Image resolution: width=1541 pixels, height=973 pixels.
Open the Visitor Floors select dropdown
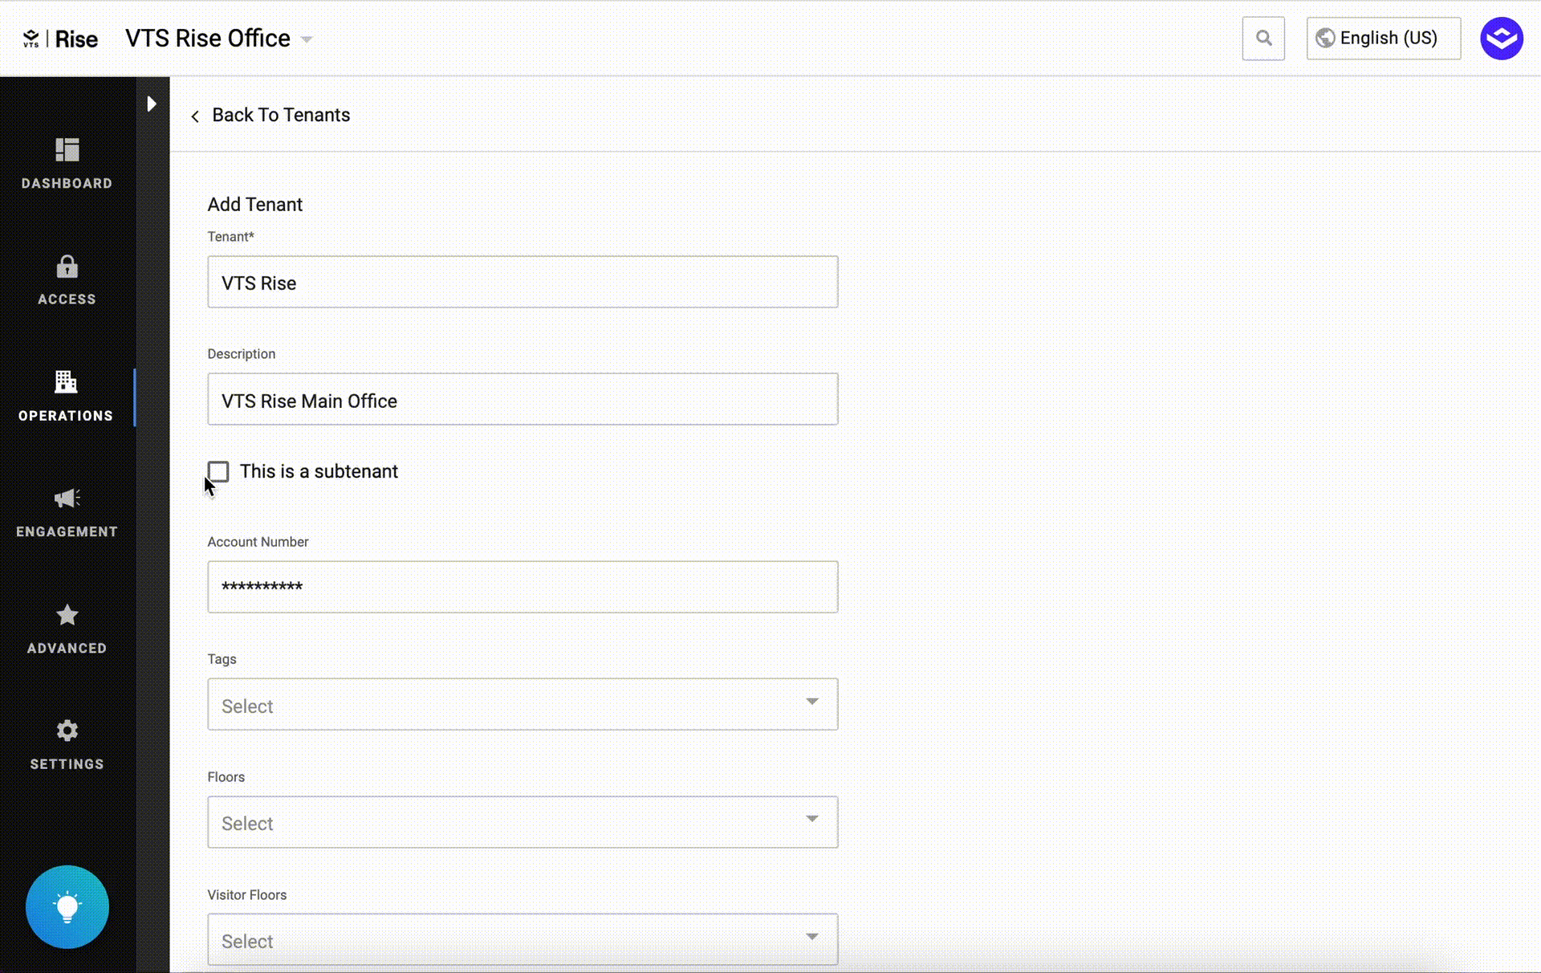(522, 939)
